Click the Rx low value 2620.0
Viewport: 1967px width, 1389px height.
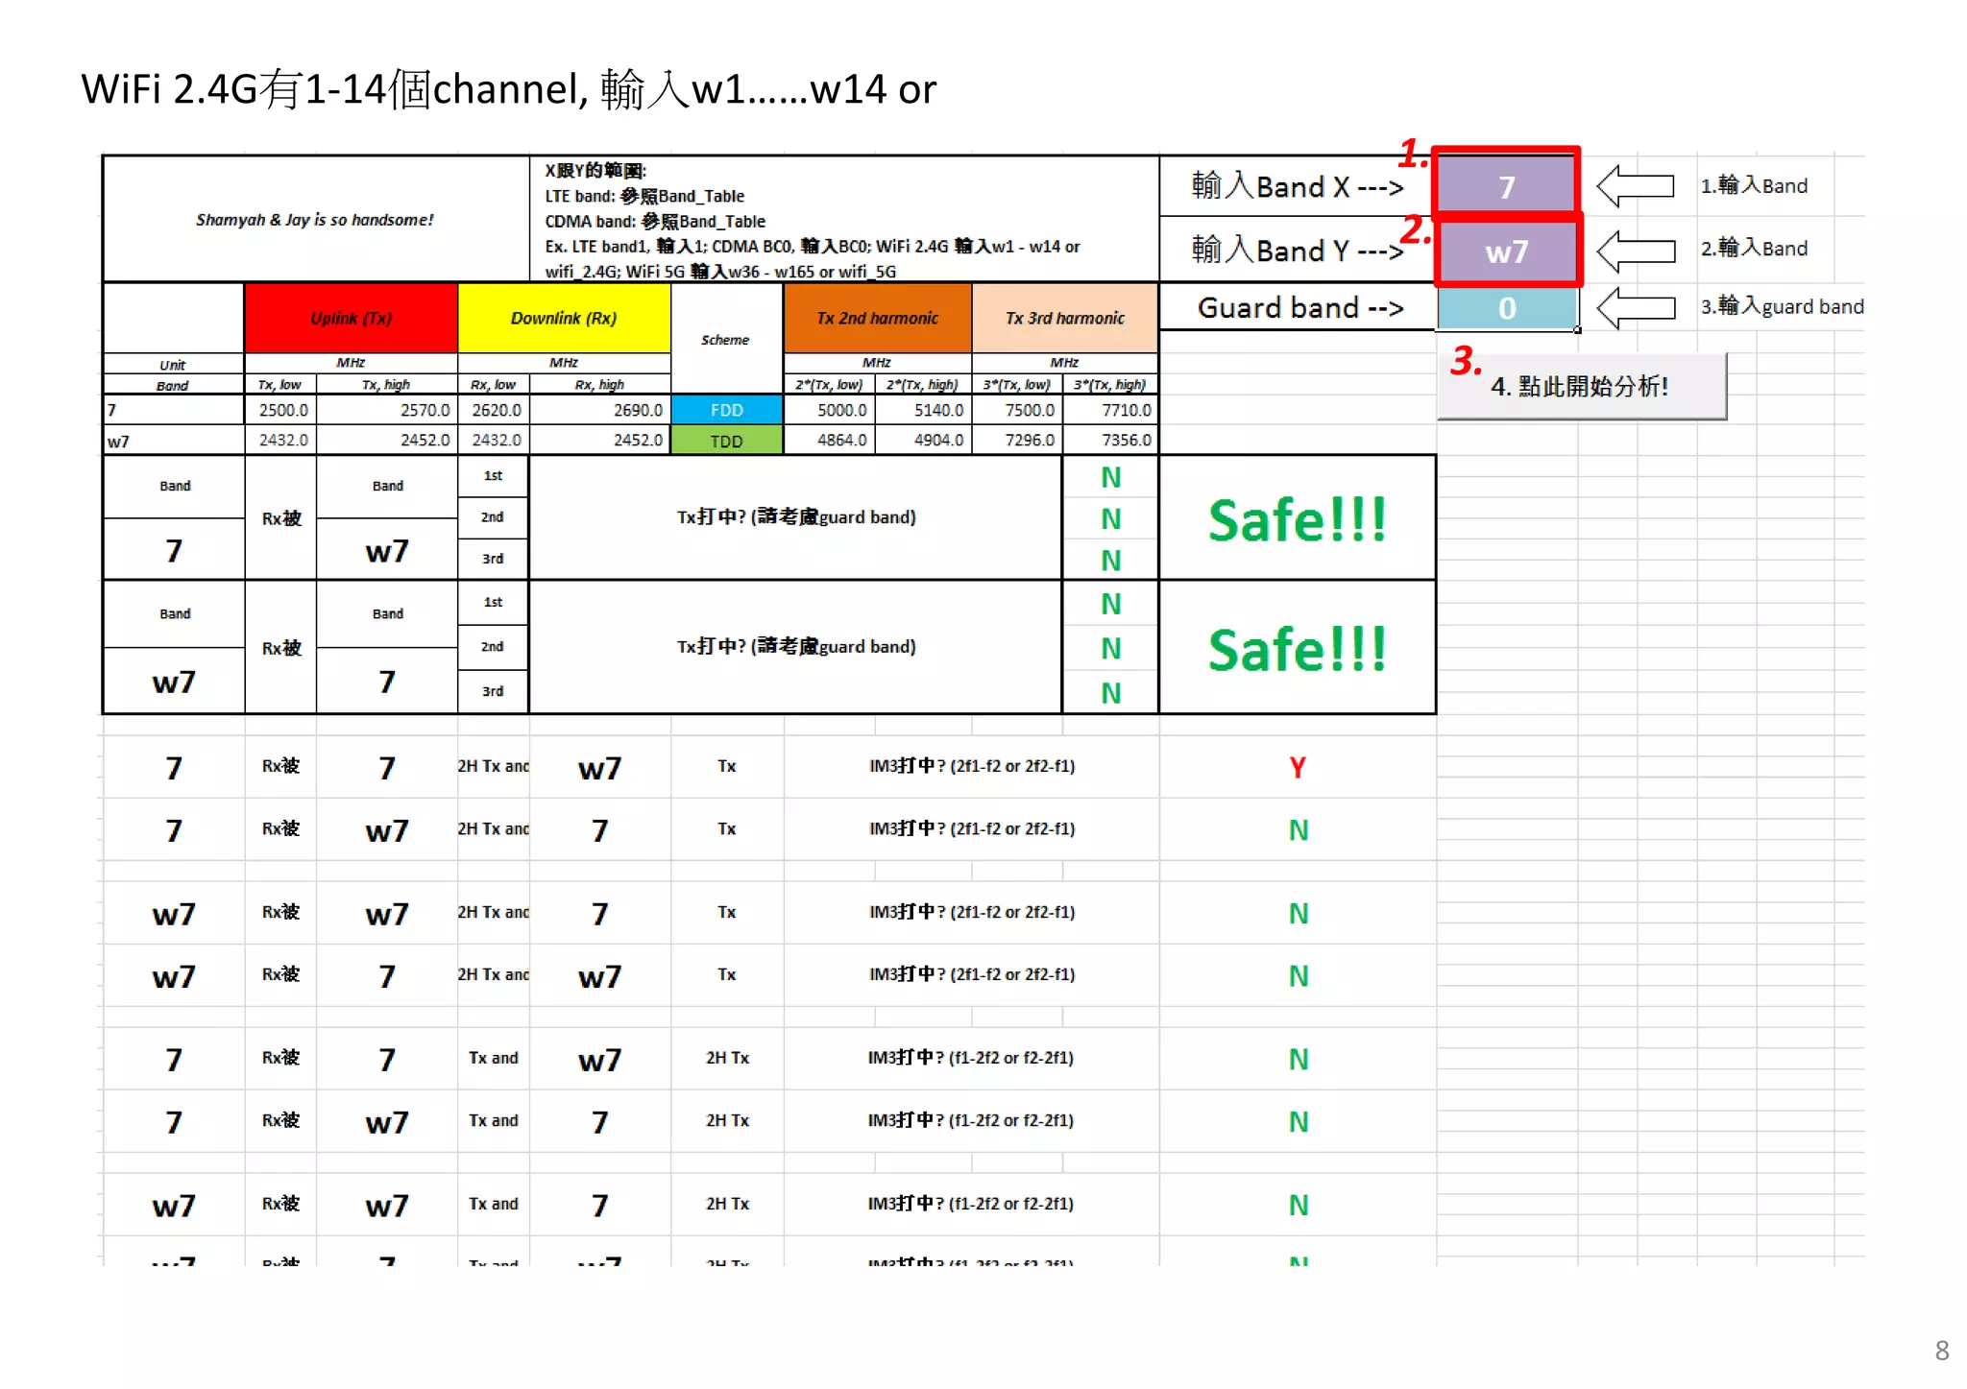494,410
